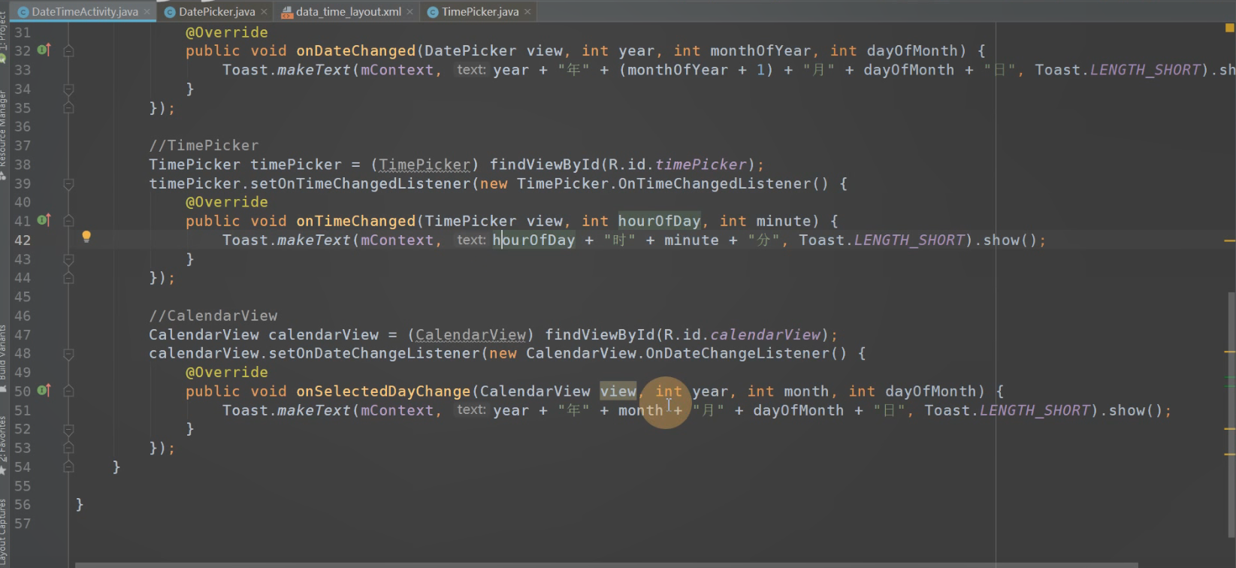Viewport: 1236px width, 568px height.
Task: Collapse the CalendarView listener fold on line 48
Action: coord(68,354)
